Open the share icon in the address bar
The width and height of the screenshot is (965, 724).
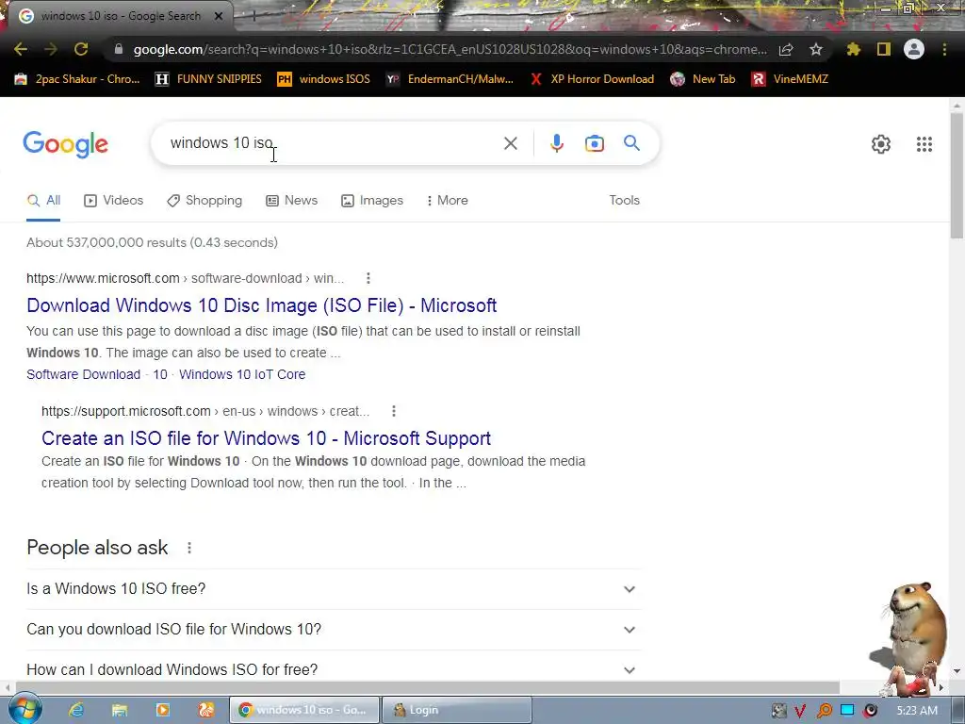(x=786, y=49)
